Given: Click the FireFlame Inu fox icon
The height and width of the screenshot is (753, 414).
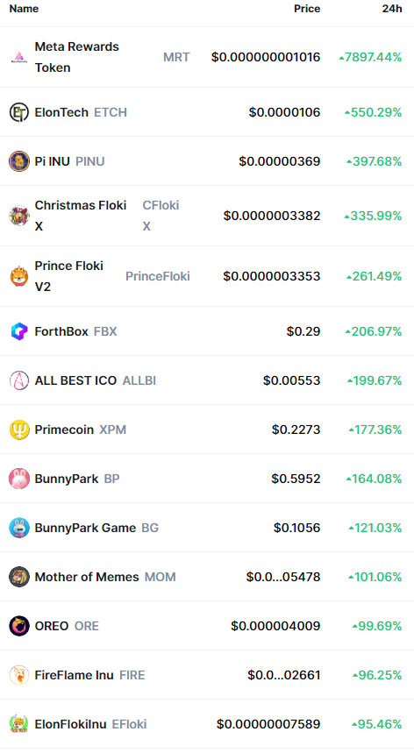Looking at the screenshot, I should (x=19, y=675).
